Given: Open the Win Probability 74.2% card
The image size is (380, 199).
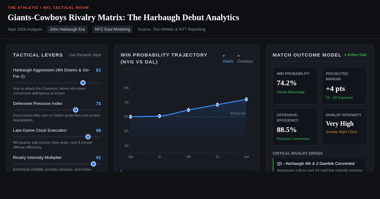Looking at the screenshot, I should coord(295,86).
